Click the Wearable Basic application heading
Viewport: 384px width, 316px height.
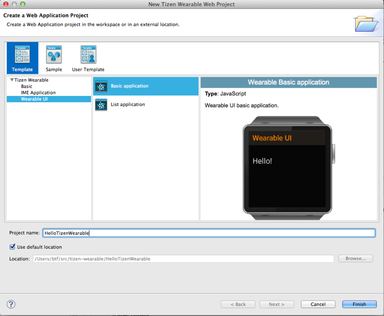pos(288,82)
